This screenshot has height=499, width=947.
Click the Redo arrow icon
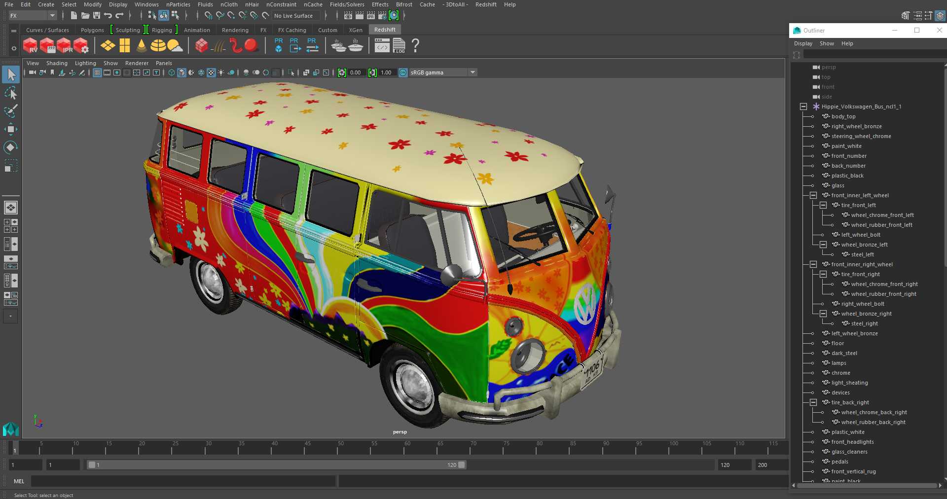coord(119,16)
